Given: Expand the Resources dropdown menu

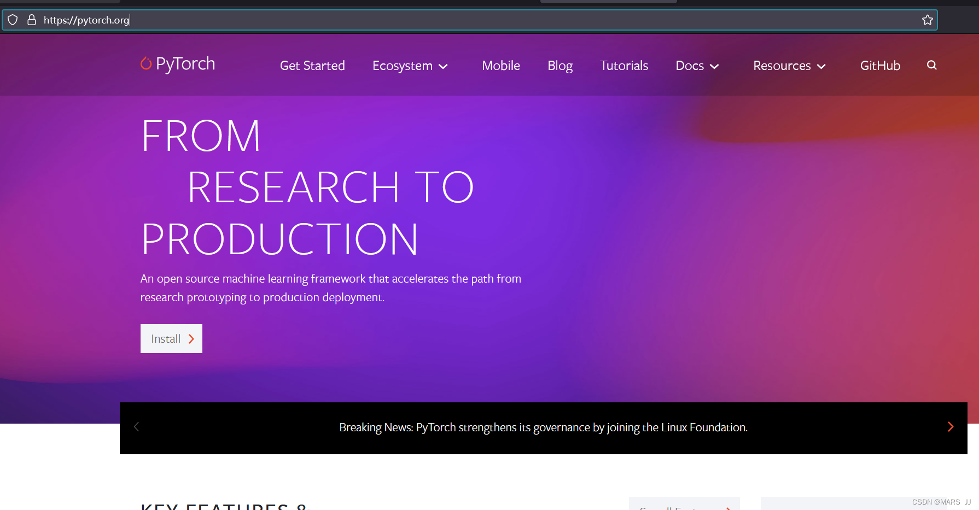Looking at the screenshot, I should (789, 66).
